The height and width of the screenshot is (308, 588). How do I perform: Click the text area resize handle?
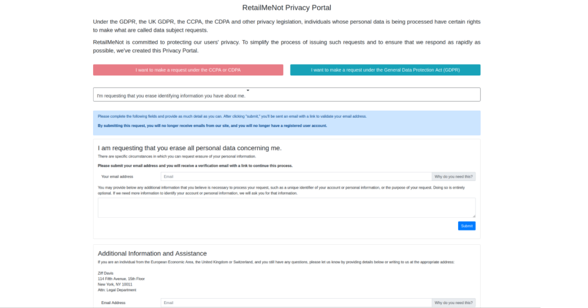[x=473, y=215]
